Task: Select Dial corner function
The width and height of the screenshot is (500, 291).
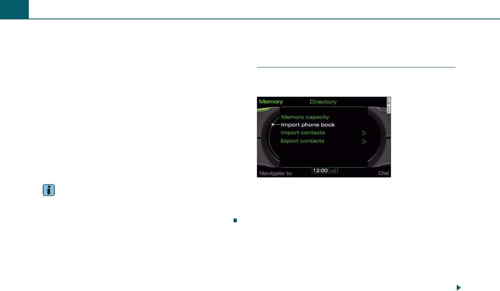Action: (x=383, y=173)
